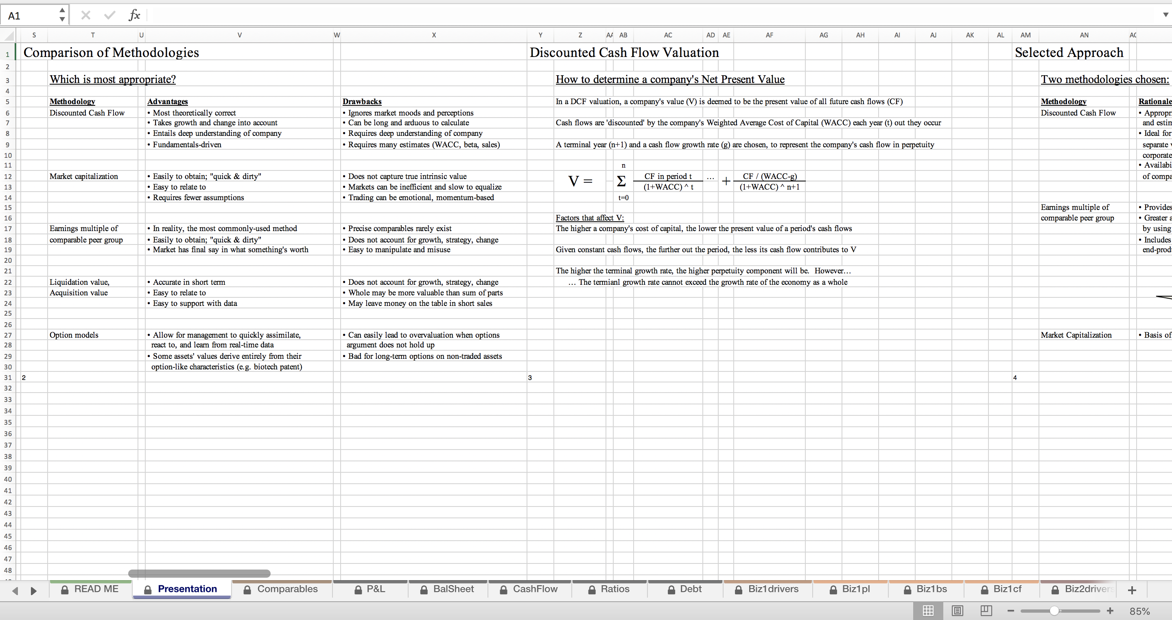The image size is (1172, 620).
Task: Click the 'Comparison of Methodologies' title cell
Action: (x=111, y=52)
